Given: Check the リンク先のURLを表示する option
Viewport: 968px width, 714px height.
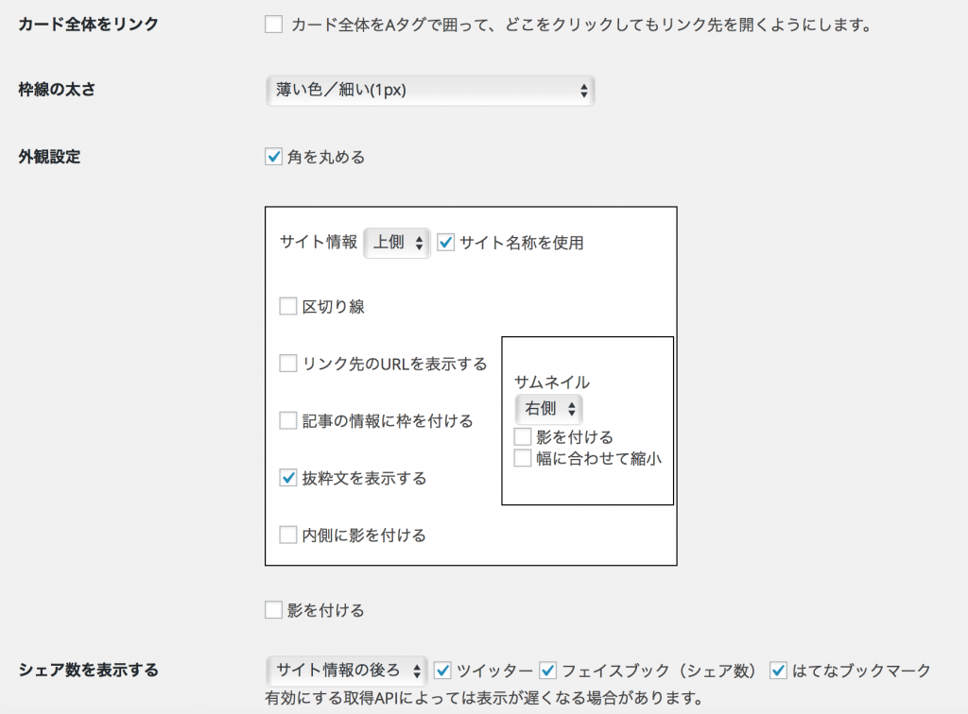Looking at the screenshot, I should click(288, 364).
